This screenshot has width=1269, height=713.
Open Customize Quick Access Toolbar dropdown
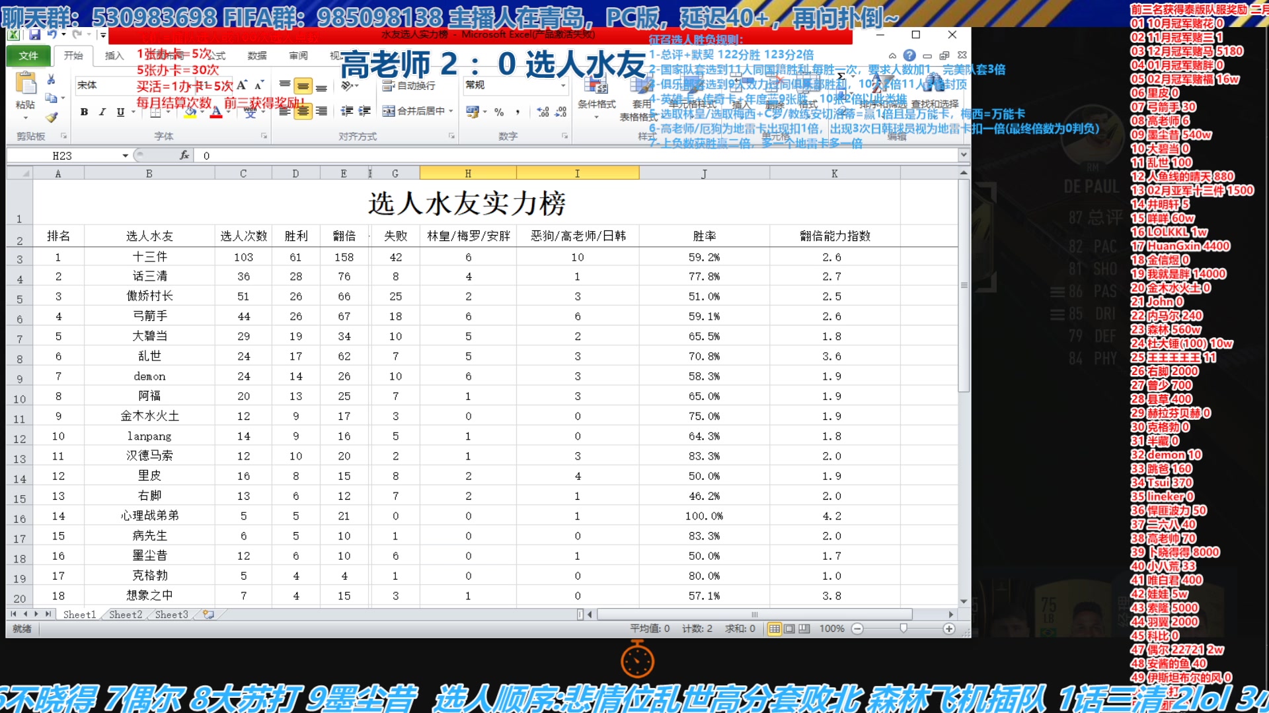tap(103, 35)
